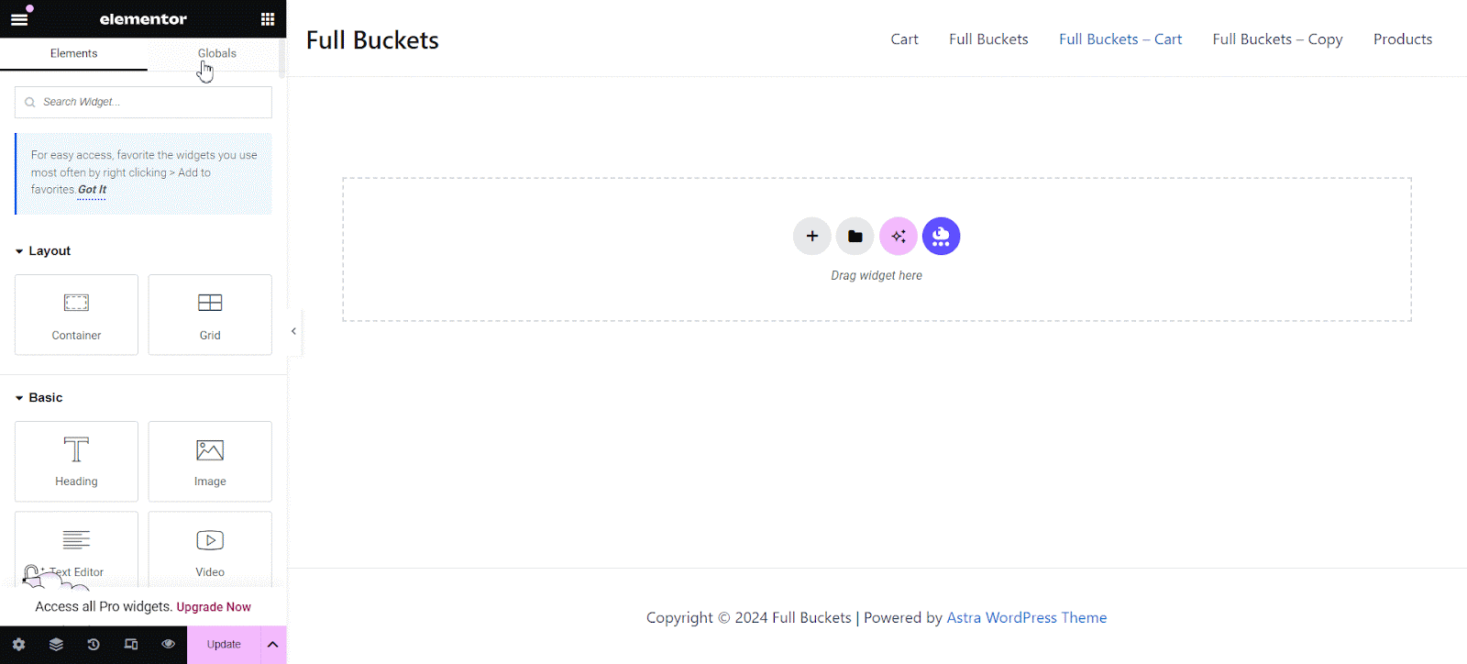Click the Add Template folder icon
The width and height of the screenshot is (1467, 664).
click(x=855, y=237)
